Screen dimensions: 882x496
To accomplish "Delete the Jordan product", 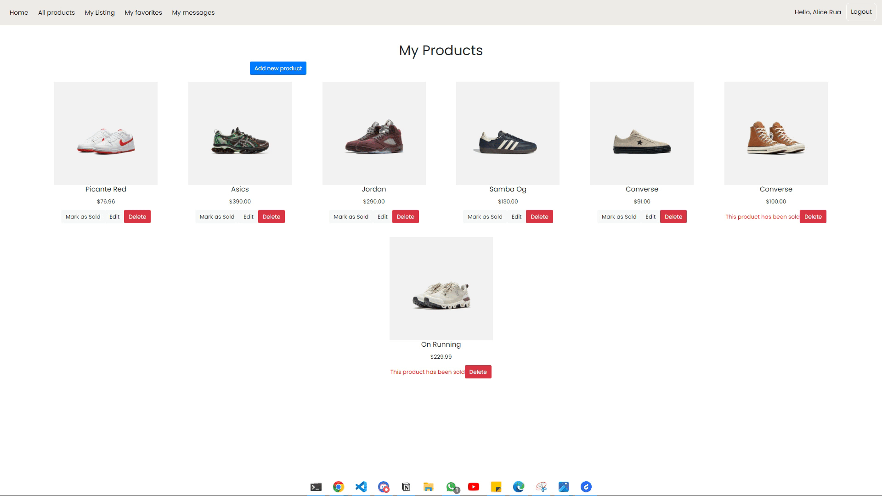I will click(x=405, y=217).
